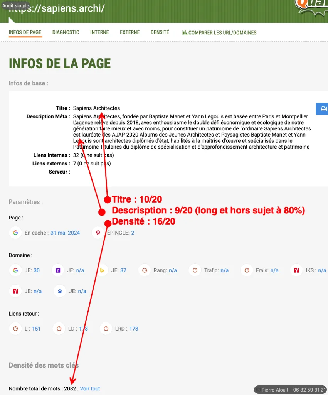Screen dimensions: 328x395
Task: Click the Bing icon beside JE: 37
Action: click(103, 270)
